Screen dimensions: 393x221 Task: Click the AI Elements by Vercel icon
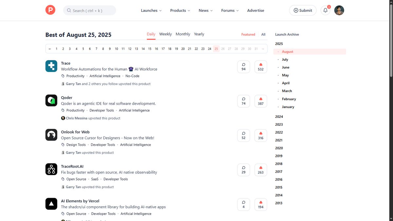(x=51, y=204)
